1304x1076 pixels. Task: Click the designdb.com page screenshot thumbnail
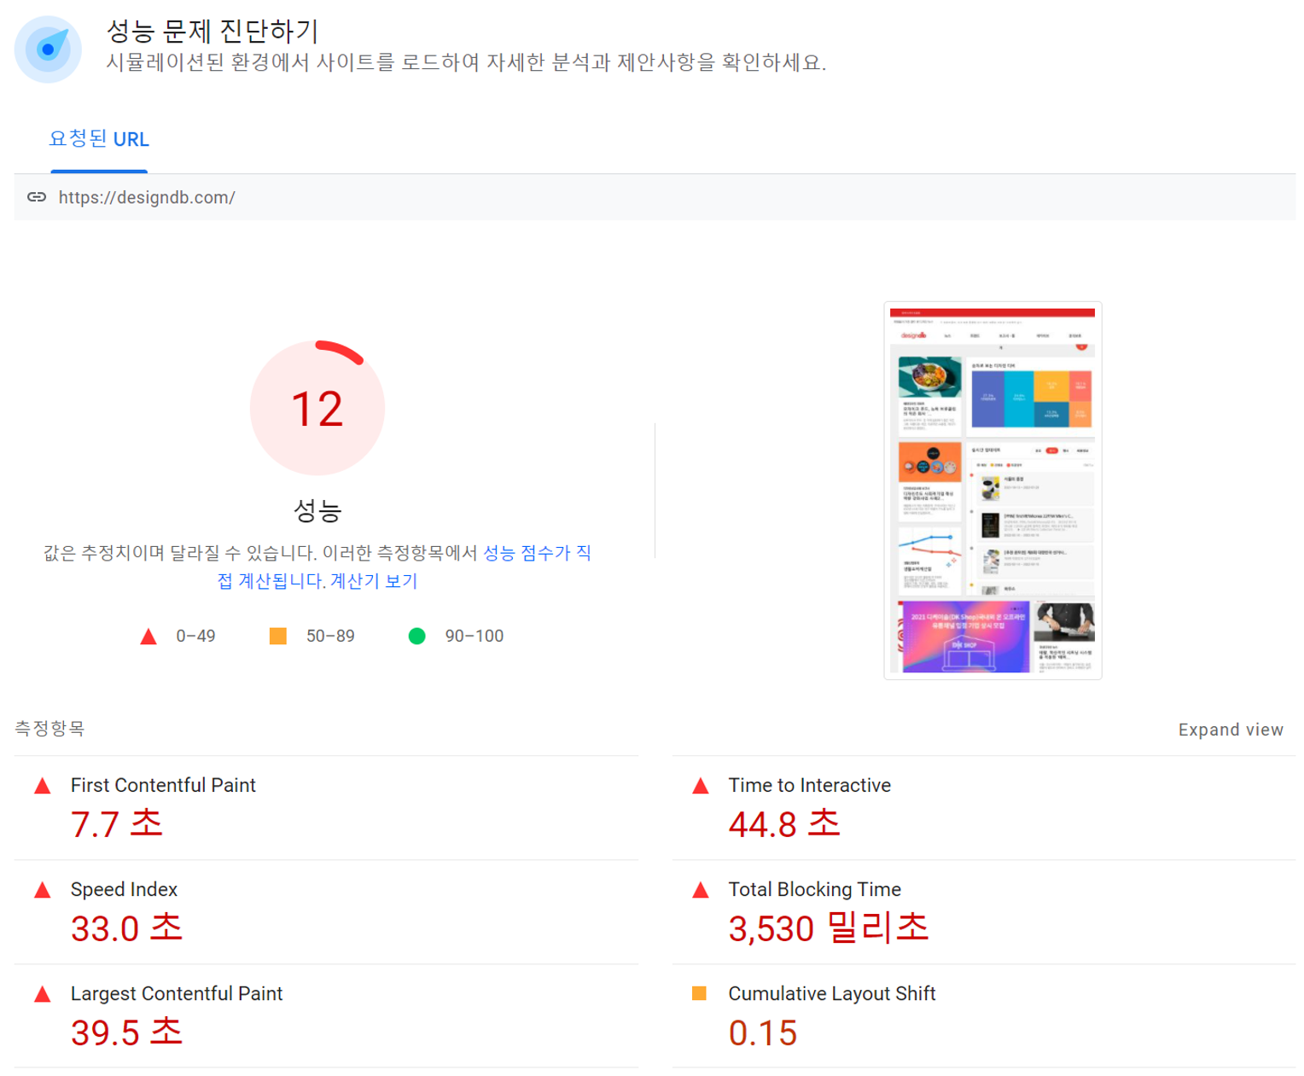993,491
